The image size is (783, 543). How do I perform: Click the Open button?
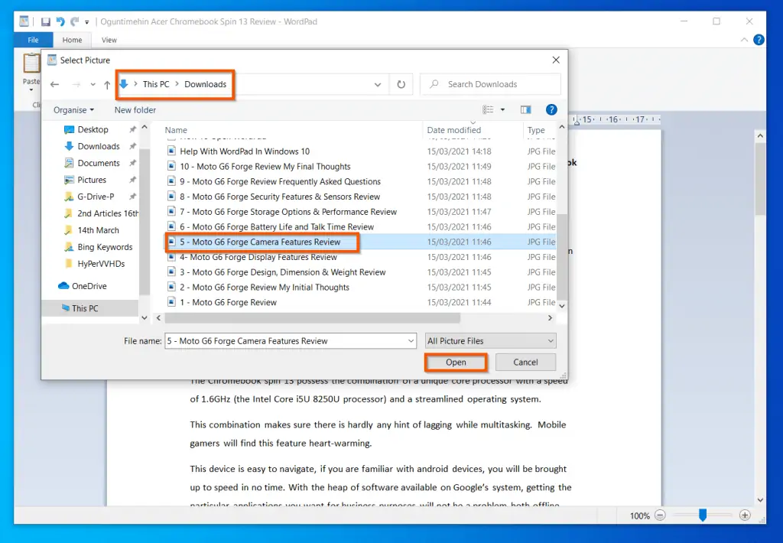[455, 362]
